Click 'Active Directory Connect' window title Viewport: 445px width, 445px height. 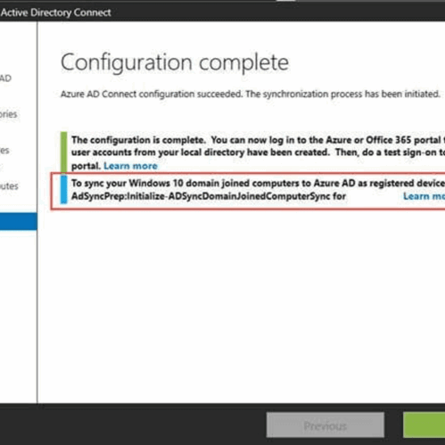(56, 12)
